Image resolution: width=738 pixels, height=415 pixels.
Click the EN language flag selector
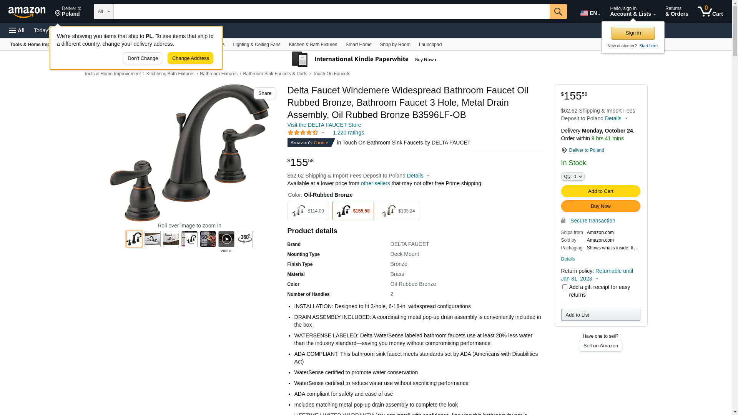pos(590,13)
